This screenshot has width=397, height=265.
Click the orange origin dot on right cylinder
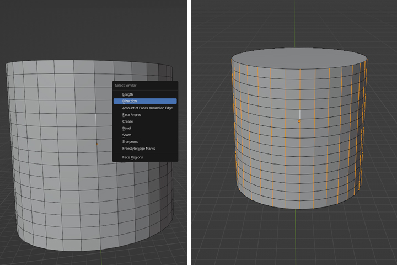[x=299, y=121]
